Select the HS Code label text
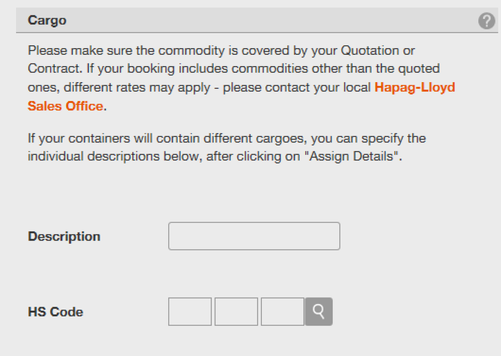 click(55, 311)
